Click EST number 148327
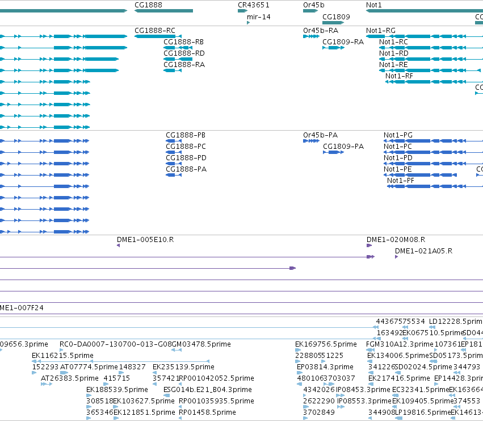This screenshot has height=421, width=483. click(132, 367)
